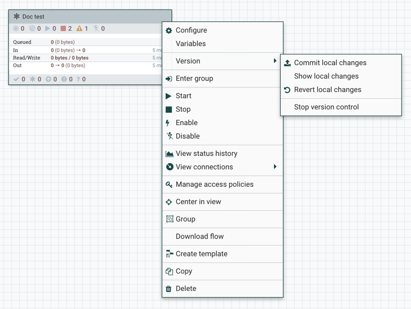The height and width of the screenshot is (309, 411).
Task: Click the Configure gear icon
Action: click(169, 30)
